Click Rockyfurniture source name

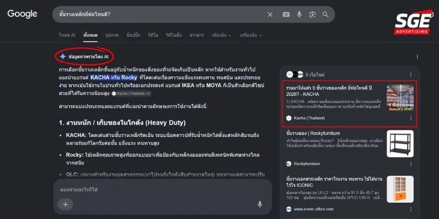[x=307, y=164]
